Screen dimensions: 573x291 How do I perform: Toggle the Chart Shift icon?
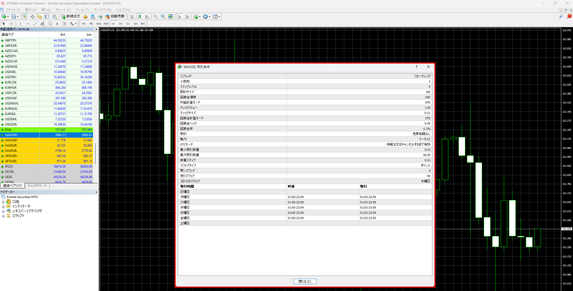[187, 17]
